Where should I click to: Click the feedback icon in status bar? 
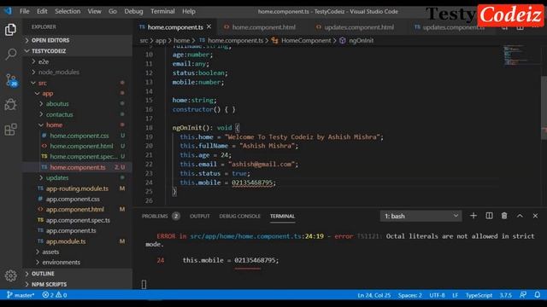(523, 295)
